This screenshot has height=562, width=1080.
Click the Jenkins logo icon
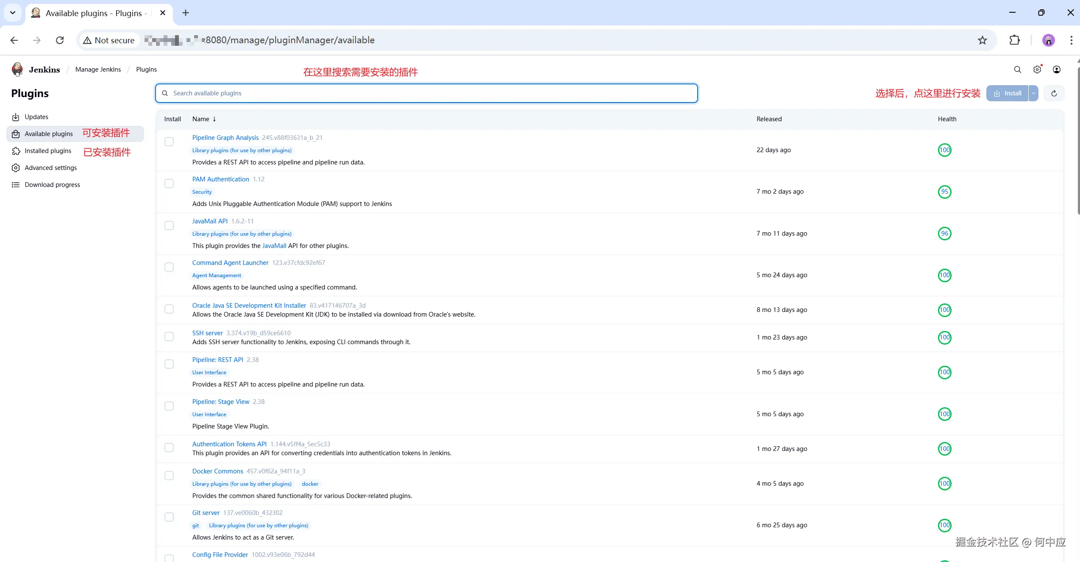tap(17, 69)
